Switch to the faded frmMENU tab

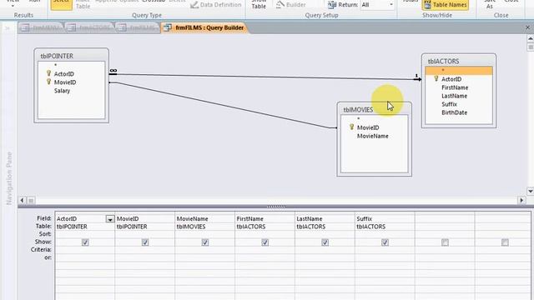pos(42,27)
